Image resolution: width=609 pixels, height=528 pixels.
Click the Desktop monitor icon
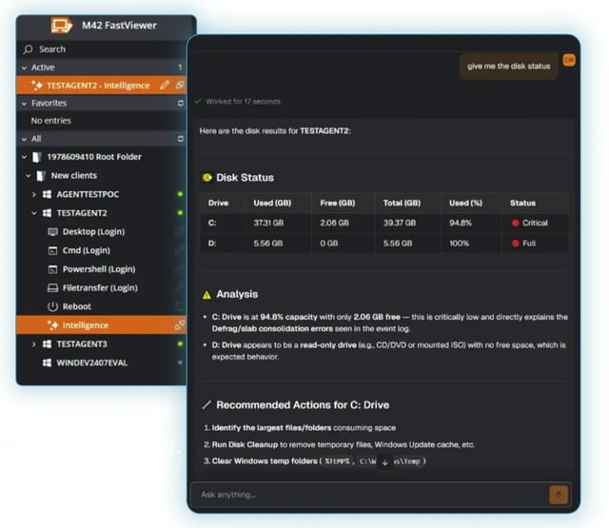(x=53, y=232)
